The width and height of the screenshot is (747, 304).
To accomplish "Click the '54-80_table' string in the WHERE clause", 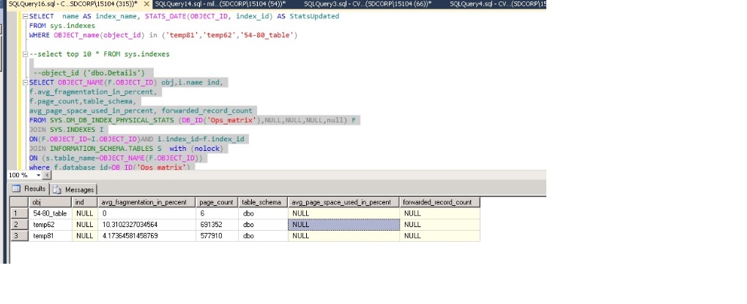I will [x=266, y=35].
